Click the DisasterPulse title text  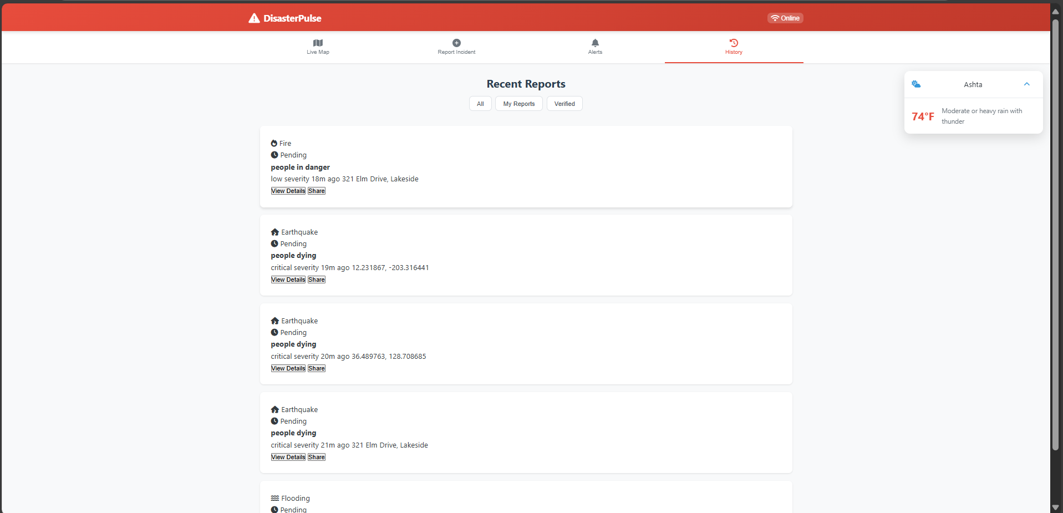pos(292,18)
